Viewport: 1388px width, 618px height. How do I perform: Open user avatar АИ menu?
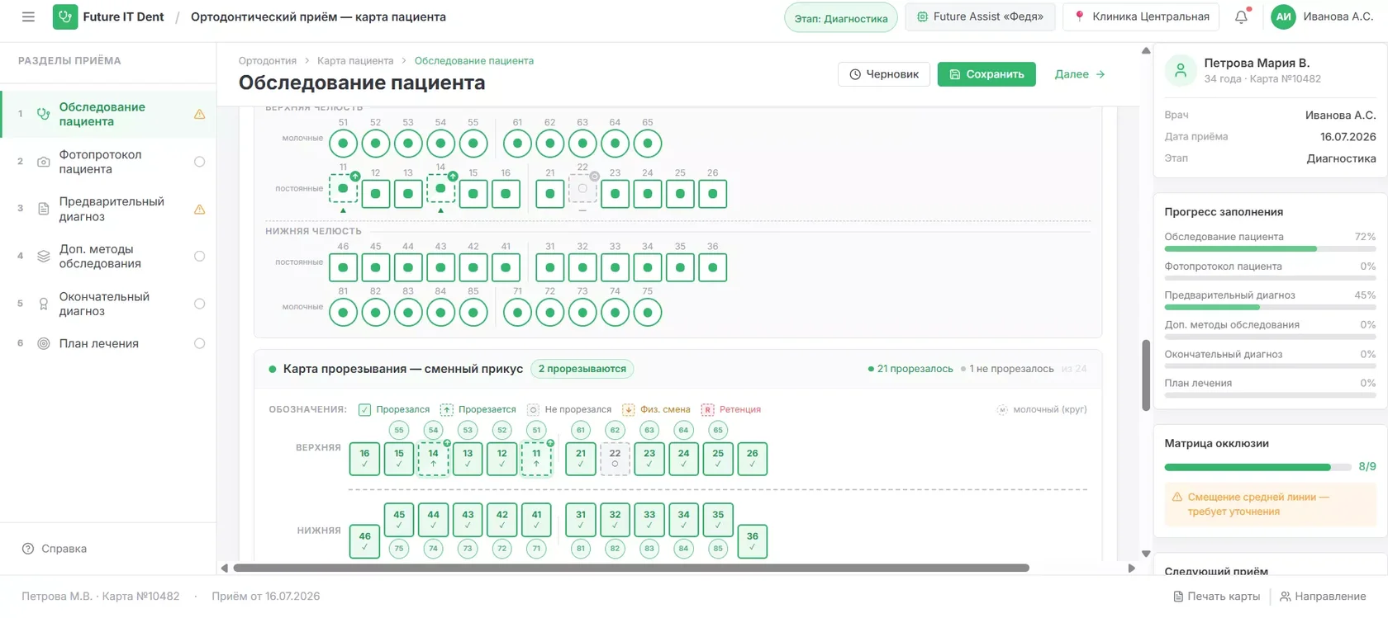click(1283, 17)
